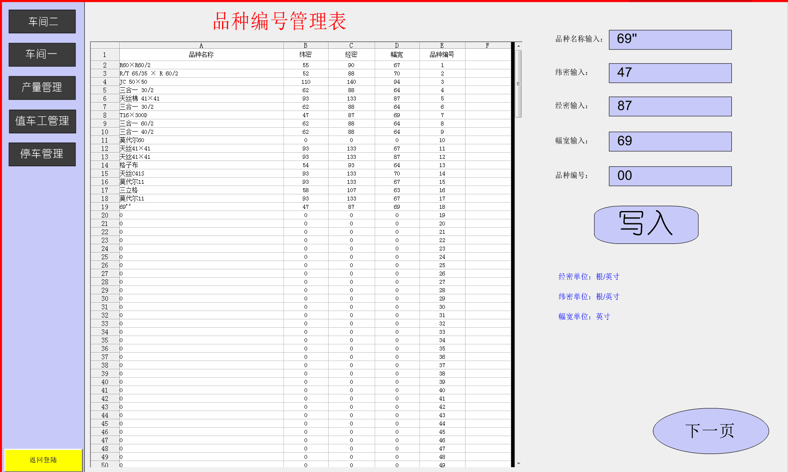Click the 品种编号 input field
Viewport: 788px width, 472px height.
[x=670, y=176]
